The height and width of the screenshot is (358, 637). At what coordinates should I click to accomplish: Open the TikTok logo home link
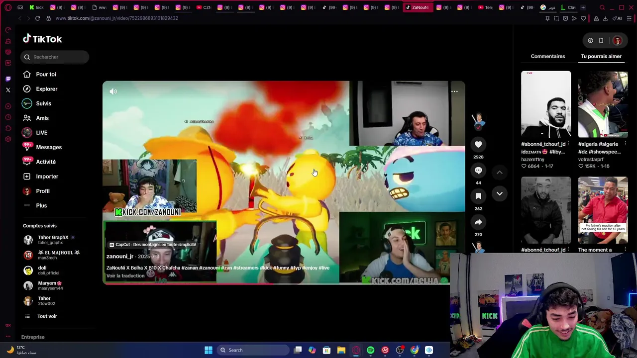click(x=42, y=39)
